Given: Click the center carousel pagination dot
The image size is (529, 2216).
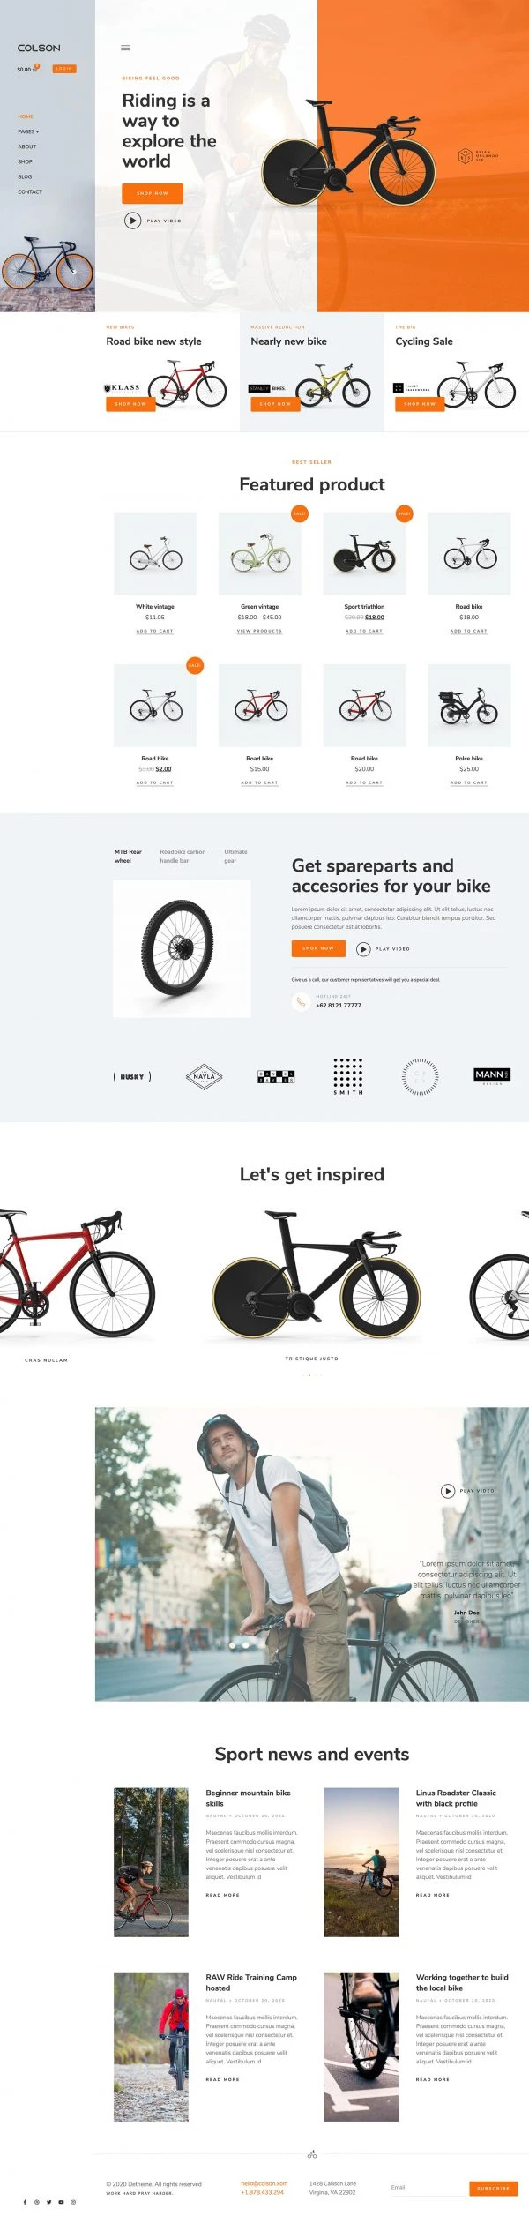Looking at the screenshot, I should [x=309, y=1375].
